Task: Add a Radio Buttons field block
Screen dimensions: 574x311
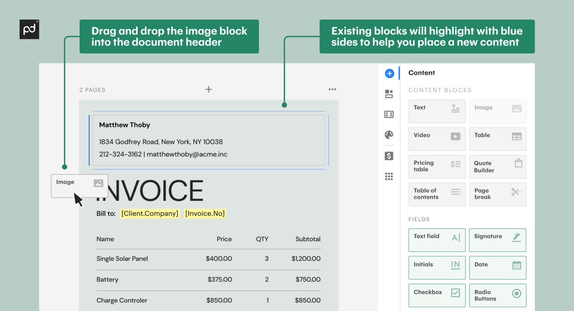Action: pyautogui.click(x=497, y=295)
